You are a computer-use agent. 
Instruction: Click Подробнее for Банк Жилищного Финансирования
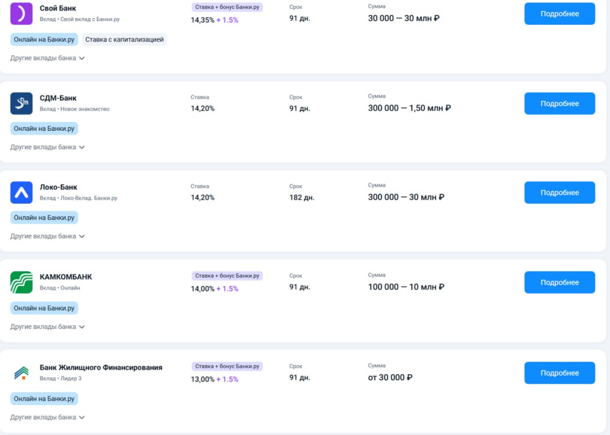point(559,373)
